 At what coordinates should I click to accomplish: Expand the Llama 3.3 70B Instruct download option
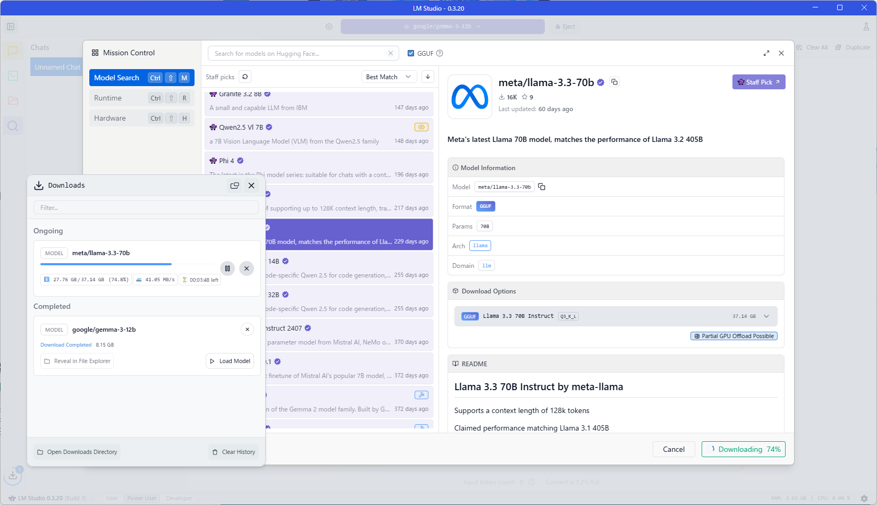click(766, 316)
